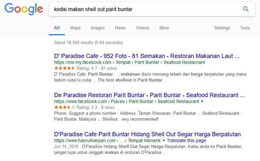Click Translate this page link
Image resolution: width=260 pixels, height=161 pixels.
click(186, 141)
